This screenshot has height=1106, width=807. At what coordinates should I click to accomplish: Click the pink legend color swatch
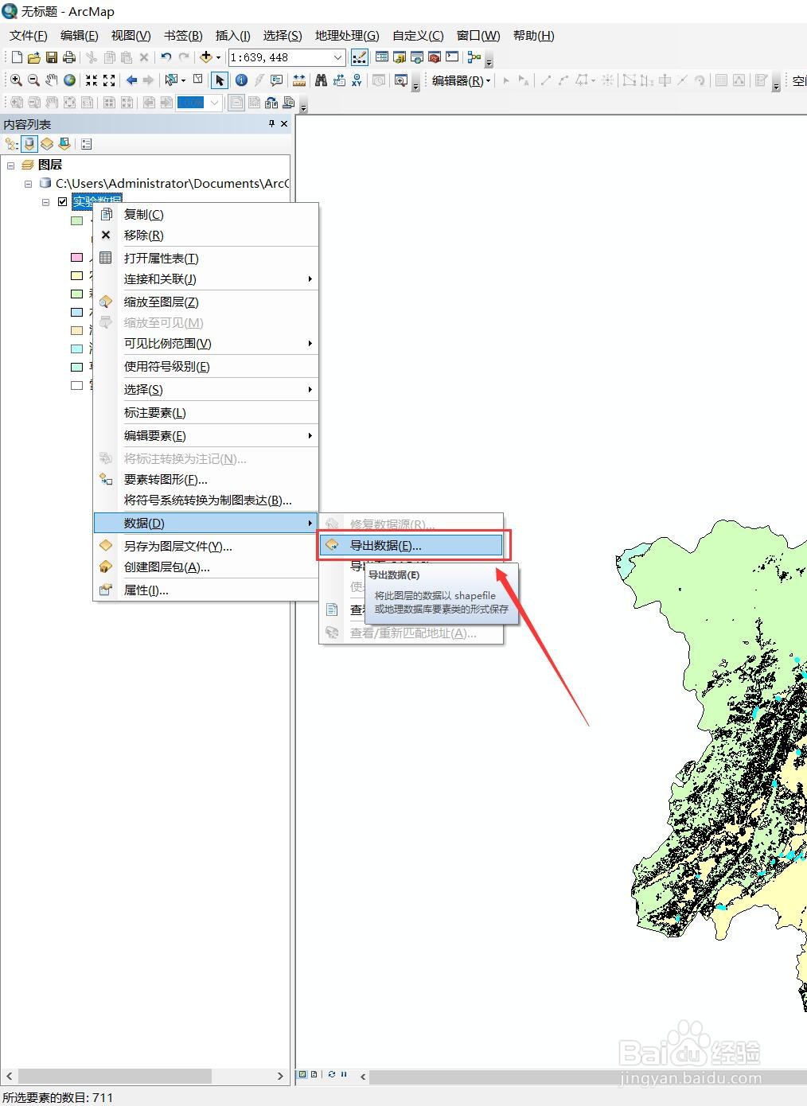tap(77, 258)
